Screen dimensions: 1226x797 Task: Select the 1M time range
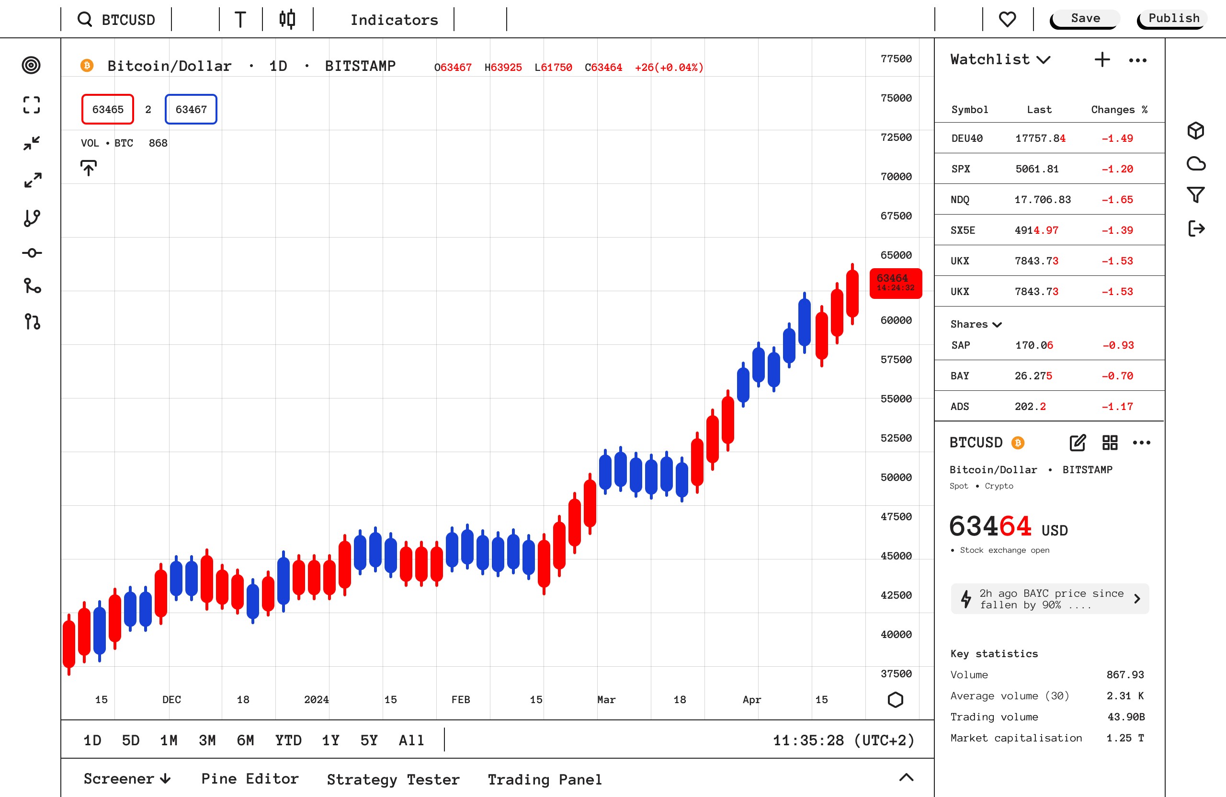pyautogui.click(x=169, y=740)
